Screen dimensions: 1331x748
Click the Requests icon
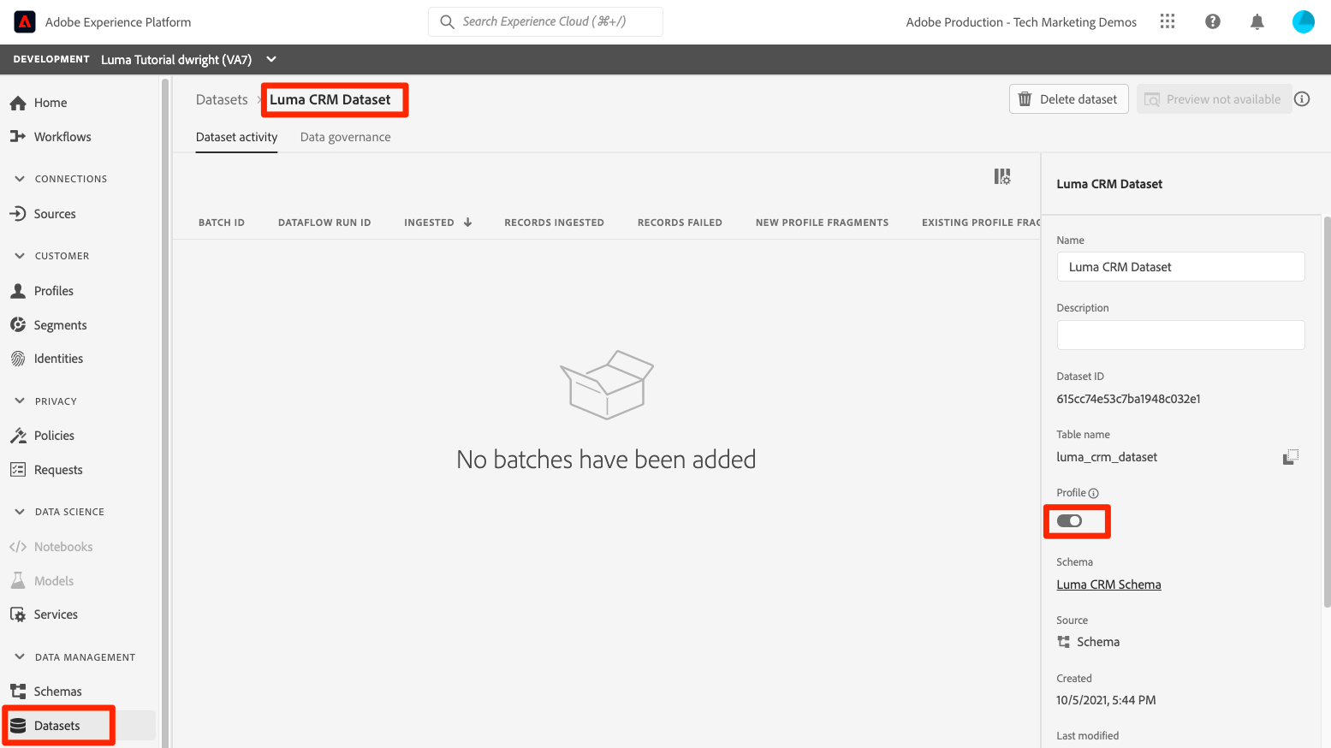click(18, 470)
